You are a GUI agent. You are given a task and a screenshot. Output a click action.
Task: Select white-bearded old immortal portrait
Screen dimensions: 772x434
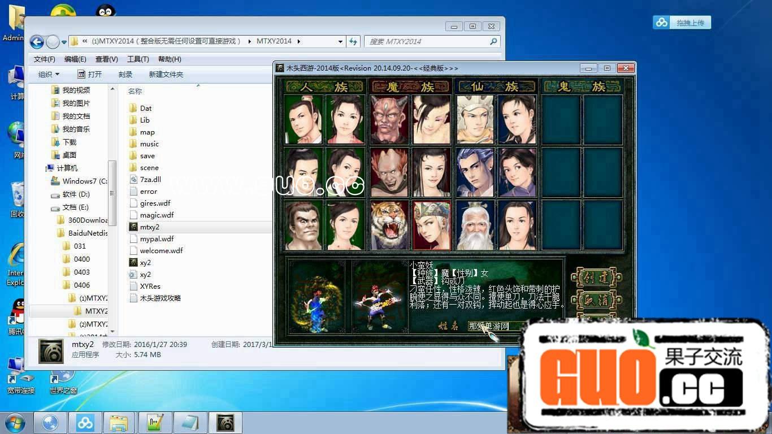pyautogui.click(x=475, y=225)
